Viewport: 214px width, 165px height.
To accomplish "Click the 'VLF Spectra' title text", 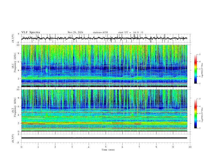I will pyautogui.click(x=31, y=32).
